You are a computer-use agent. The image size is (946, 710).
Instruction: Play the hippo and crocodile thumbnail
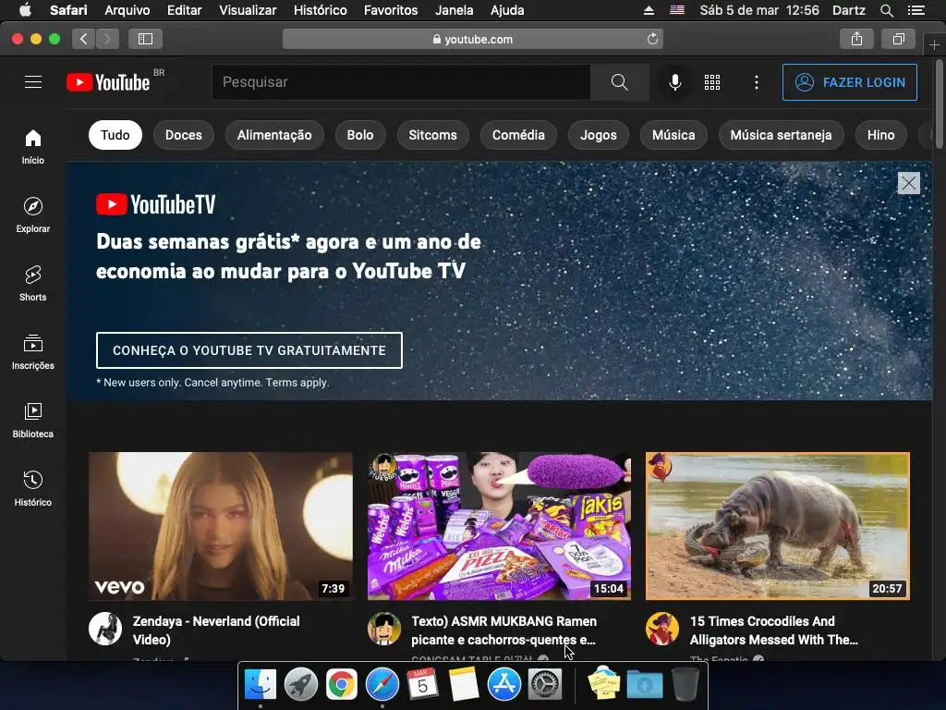[x=778, y=526]
